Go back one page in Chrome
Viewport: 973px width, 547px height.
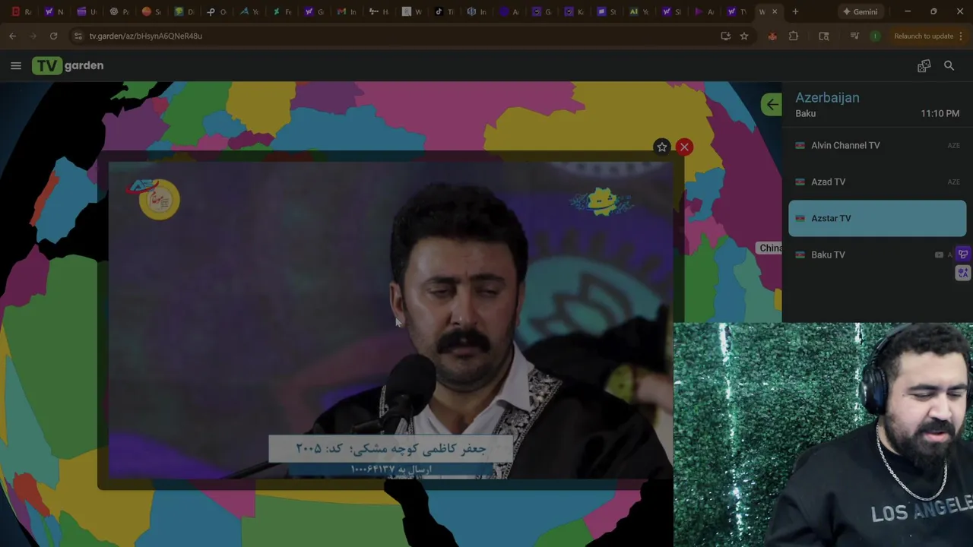(13, 36)
